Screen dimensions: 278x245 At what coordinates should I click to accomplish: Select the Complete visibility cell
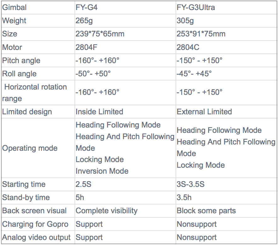click(106, 211)
